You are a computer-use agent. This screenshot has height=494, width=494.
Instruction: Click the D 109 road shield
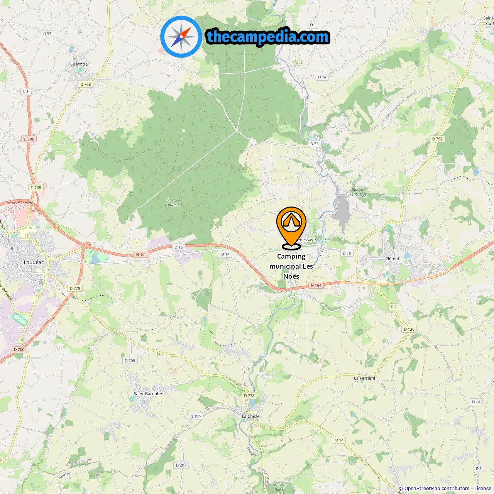pyautogui.click(x=130, y=360)
